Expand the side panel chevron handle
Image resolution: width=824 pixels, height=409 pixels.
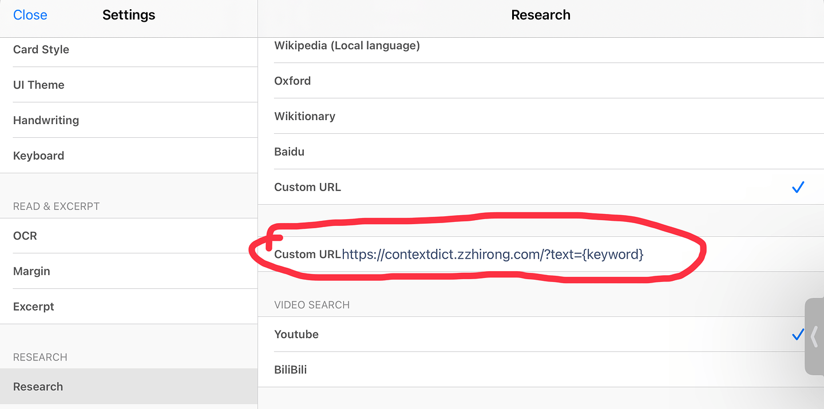(x=814, y=337)
